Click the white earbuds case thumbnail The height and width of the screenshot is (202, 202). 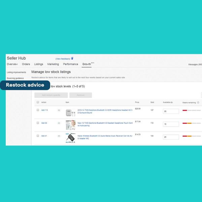(x=70, y=112)
